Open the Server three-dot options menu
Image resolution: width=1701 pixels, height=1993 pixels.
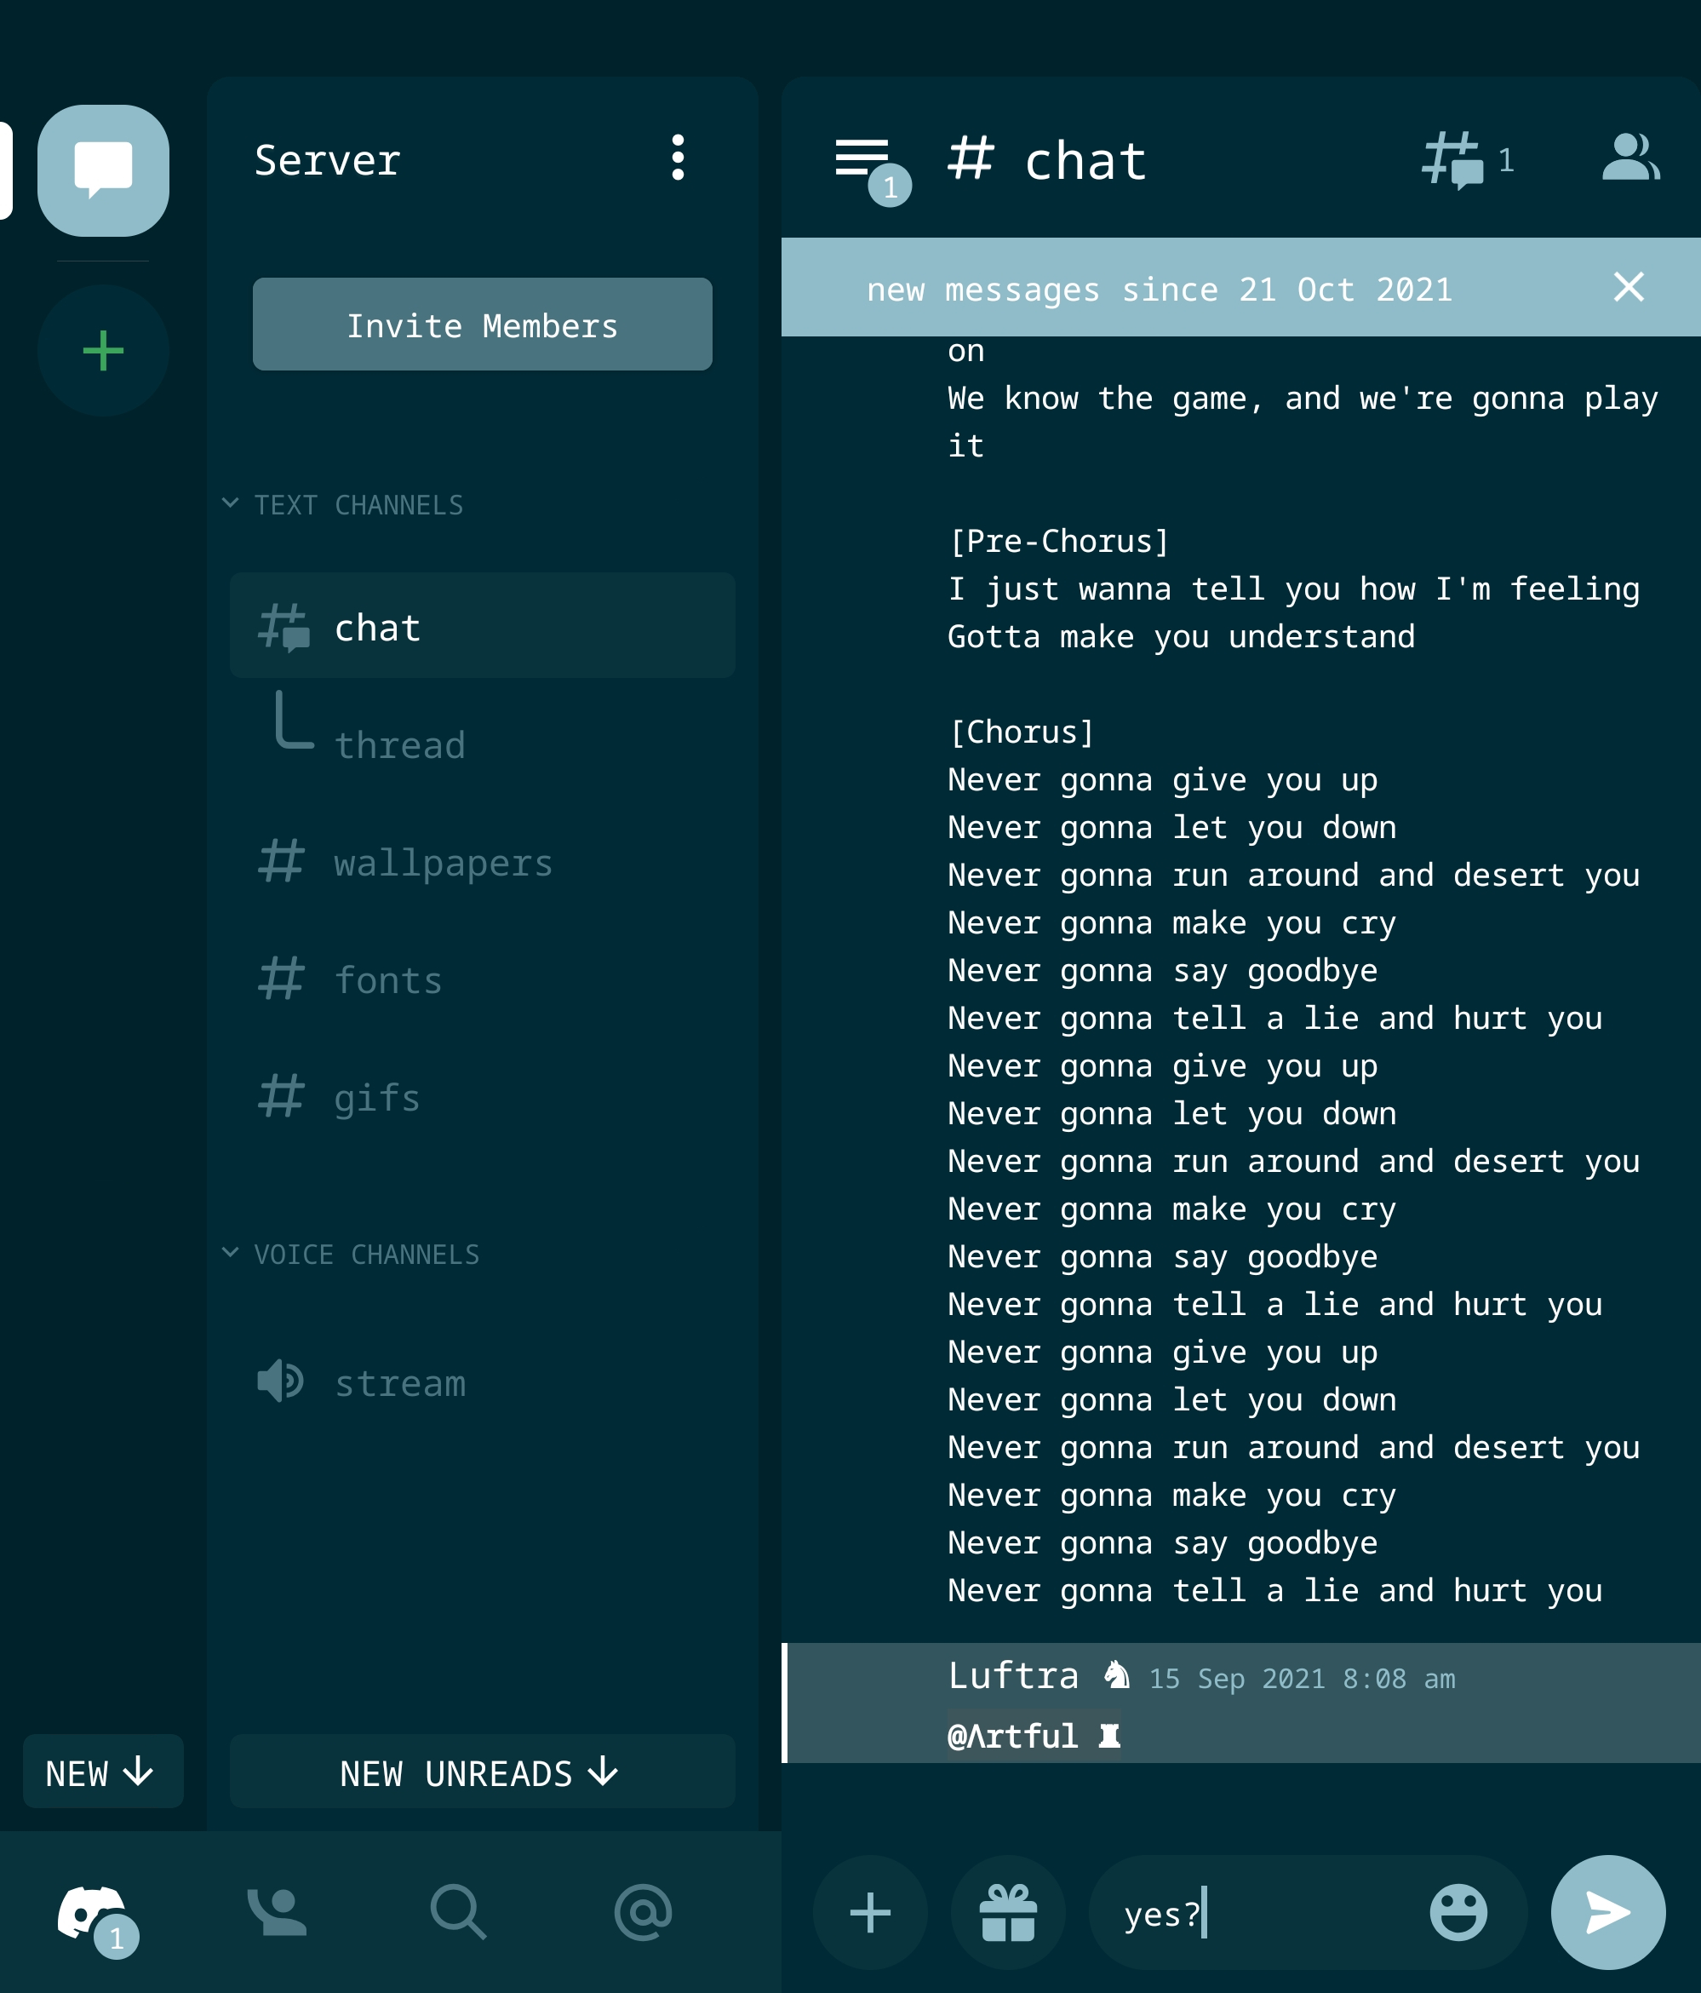pos(678,158)
